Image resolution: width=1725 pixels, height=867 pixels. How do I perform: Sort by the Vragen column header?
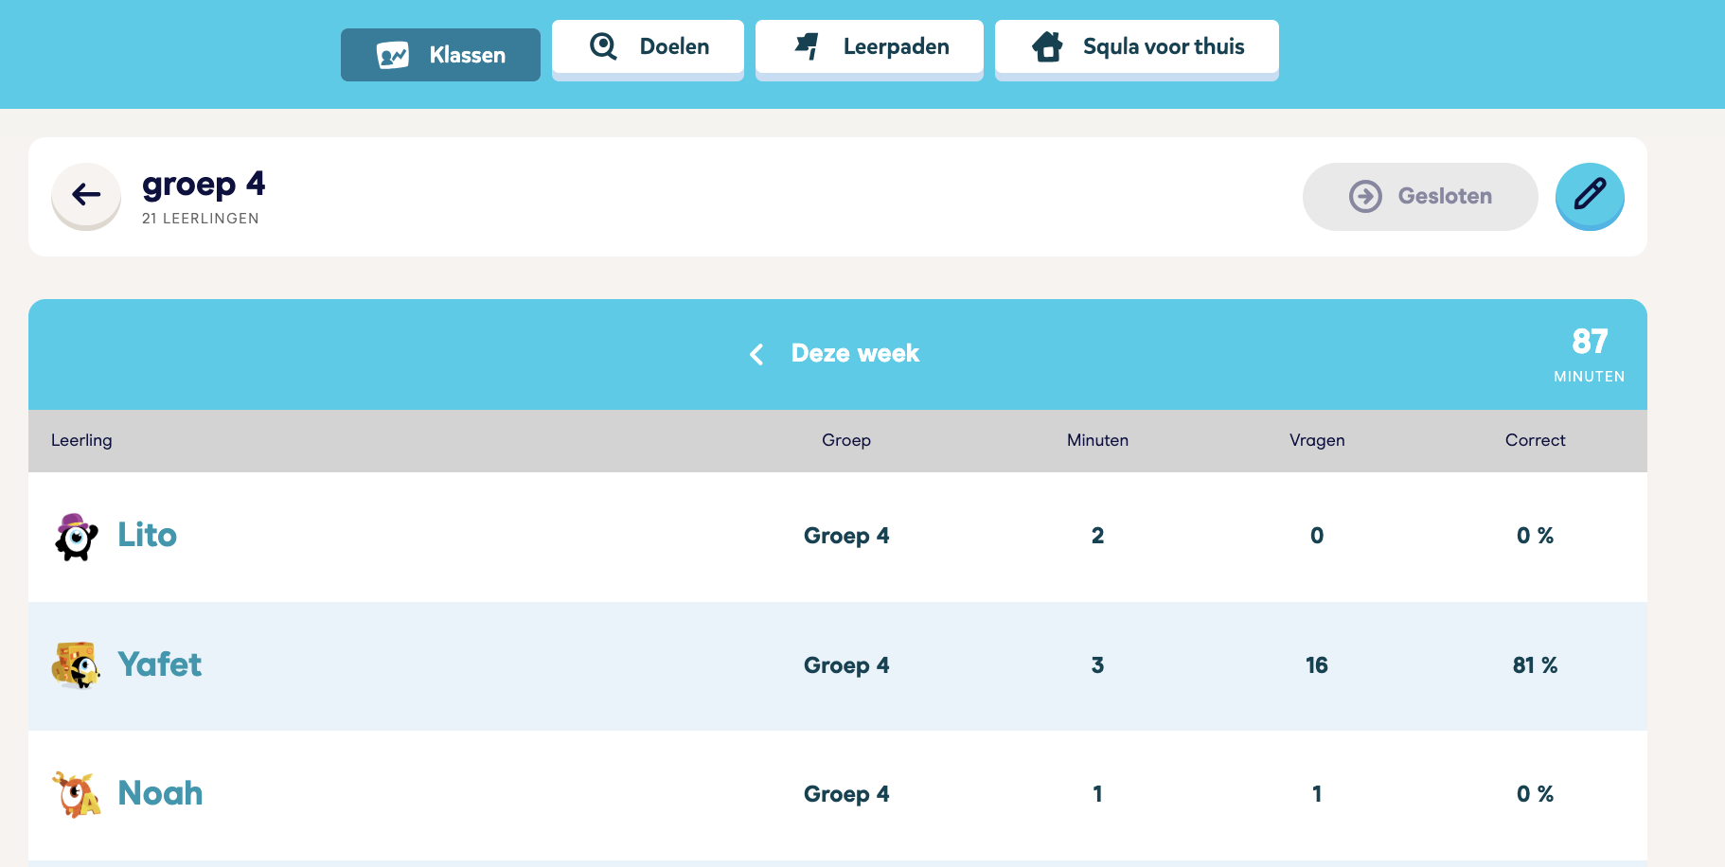tap(1317, 440)
